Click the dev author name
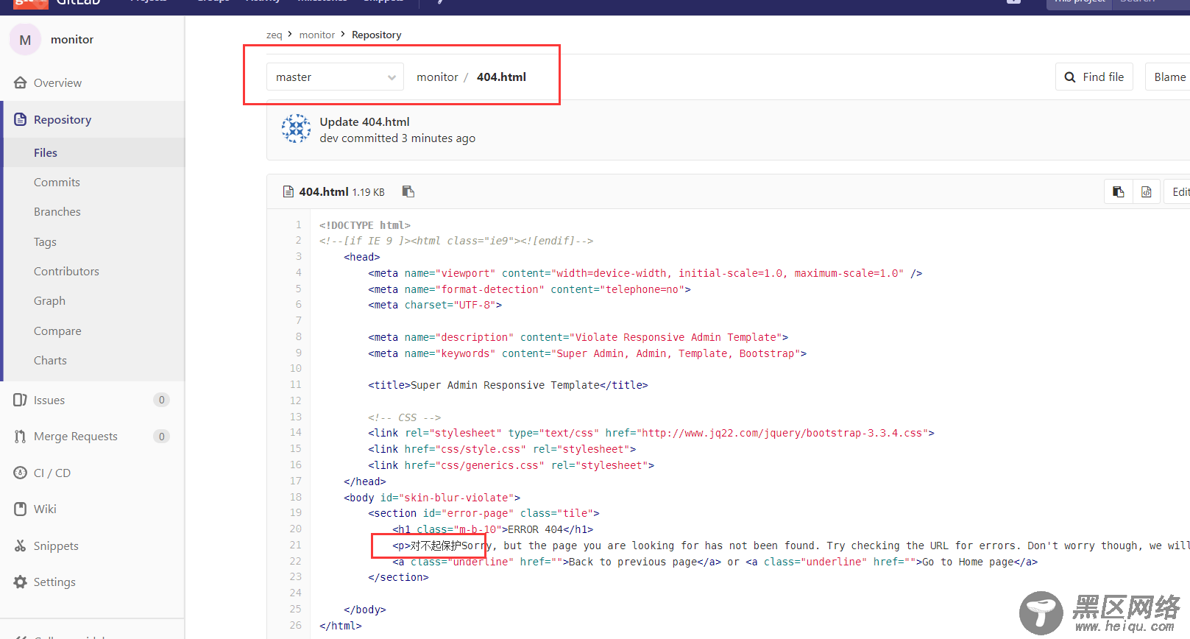Image resolution: width=1190 pixels, height=639 pixels. pos(329,138)
